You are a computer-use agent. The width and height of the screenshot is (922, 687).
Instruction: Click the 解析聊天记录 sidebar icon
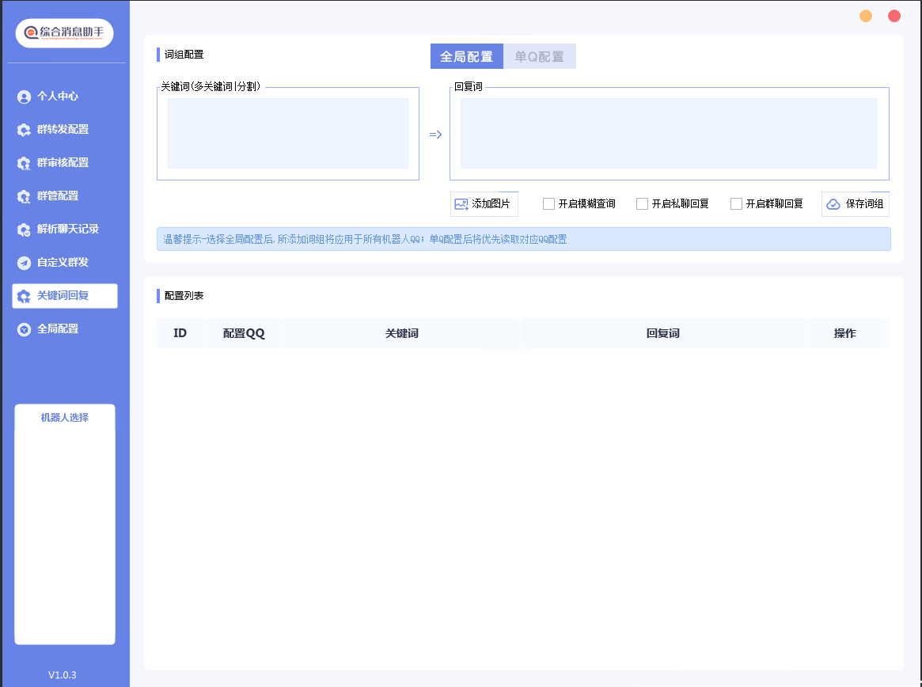[24, 230]
